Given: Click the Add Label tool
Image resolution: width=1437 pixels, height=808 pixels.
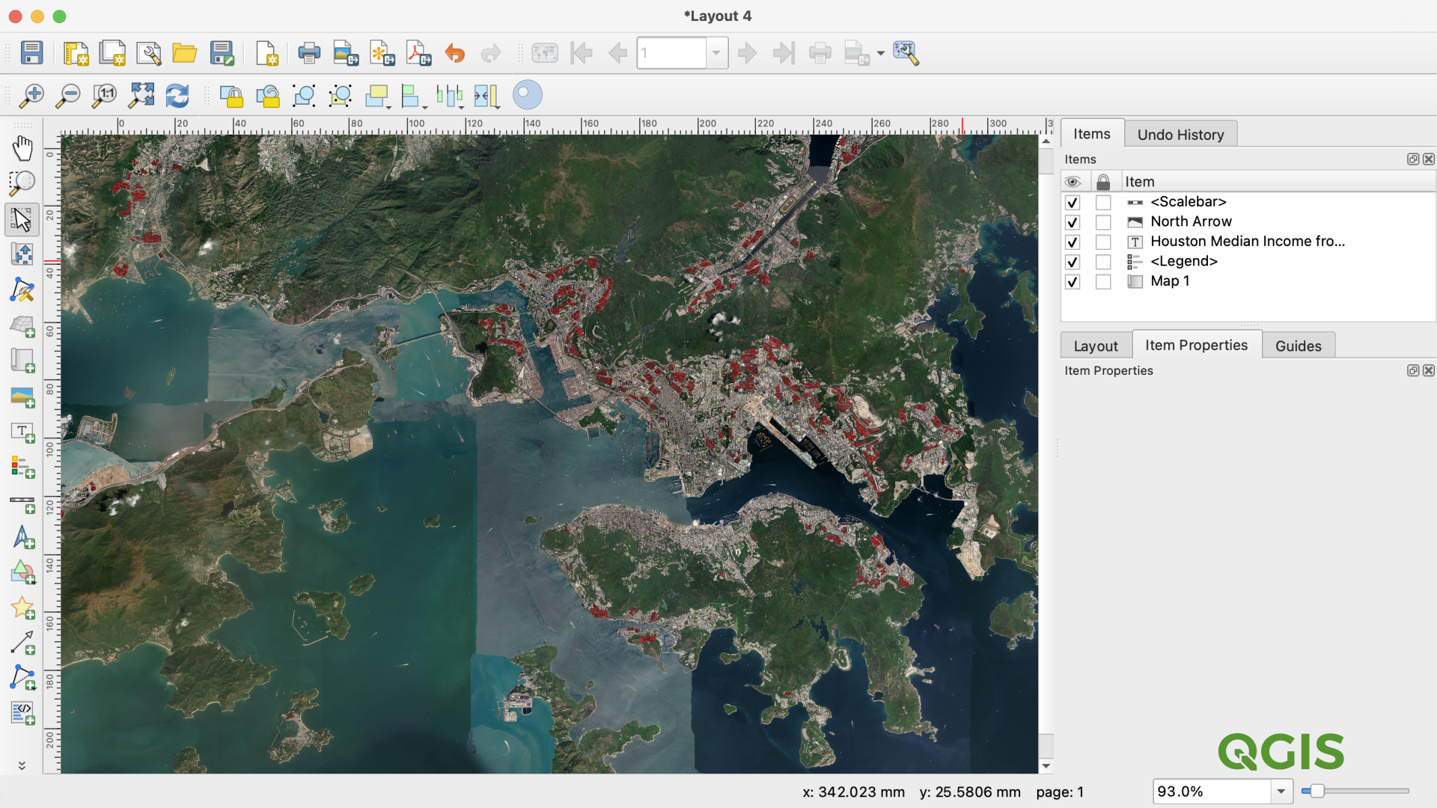Looking at the screenshot, I should 22,432.
